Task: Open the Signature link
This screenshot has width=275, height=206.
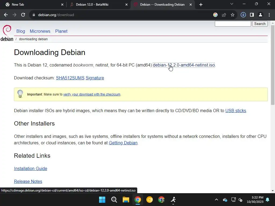Action: tap(95, 78)
